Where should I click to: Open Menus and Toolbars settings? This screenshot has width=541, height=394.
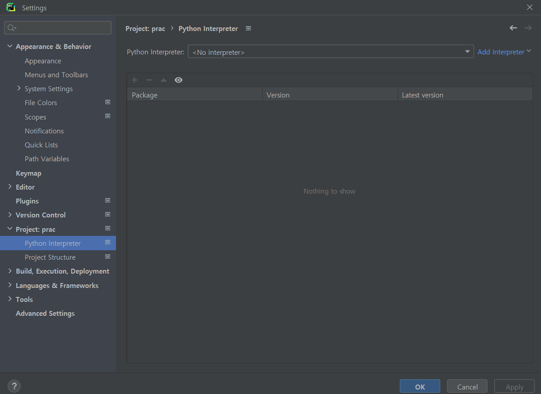tap(56, 75)
